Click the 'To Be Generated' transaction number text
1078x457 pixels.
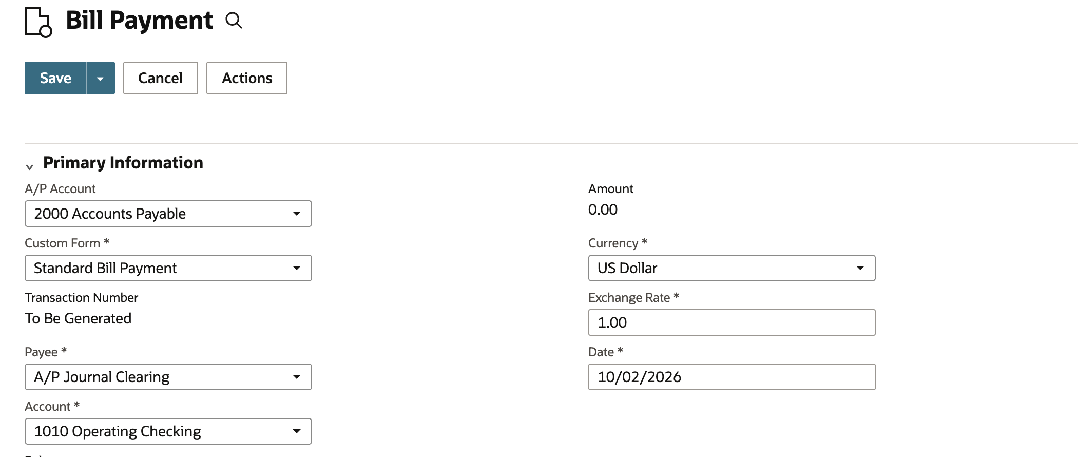coord(78,318)
